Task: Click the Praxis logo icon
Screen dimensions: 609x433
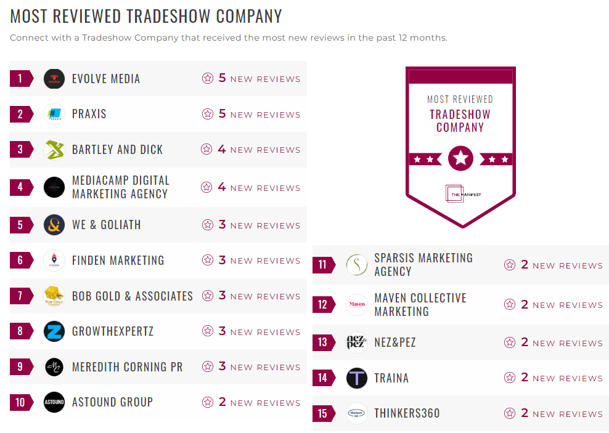Action: click(x=54, y=114)
